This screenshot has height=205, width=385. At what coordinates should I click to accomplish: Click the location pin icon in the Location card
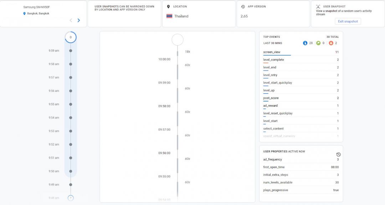[168, 6]
